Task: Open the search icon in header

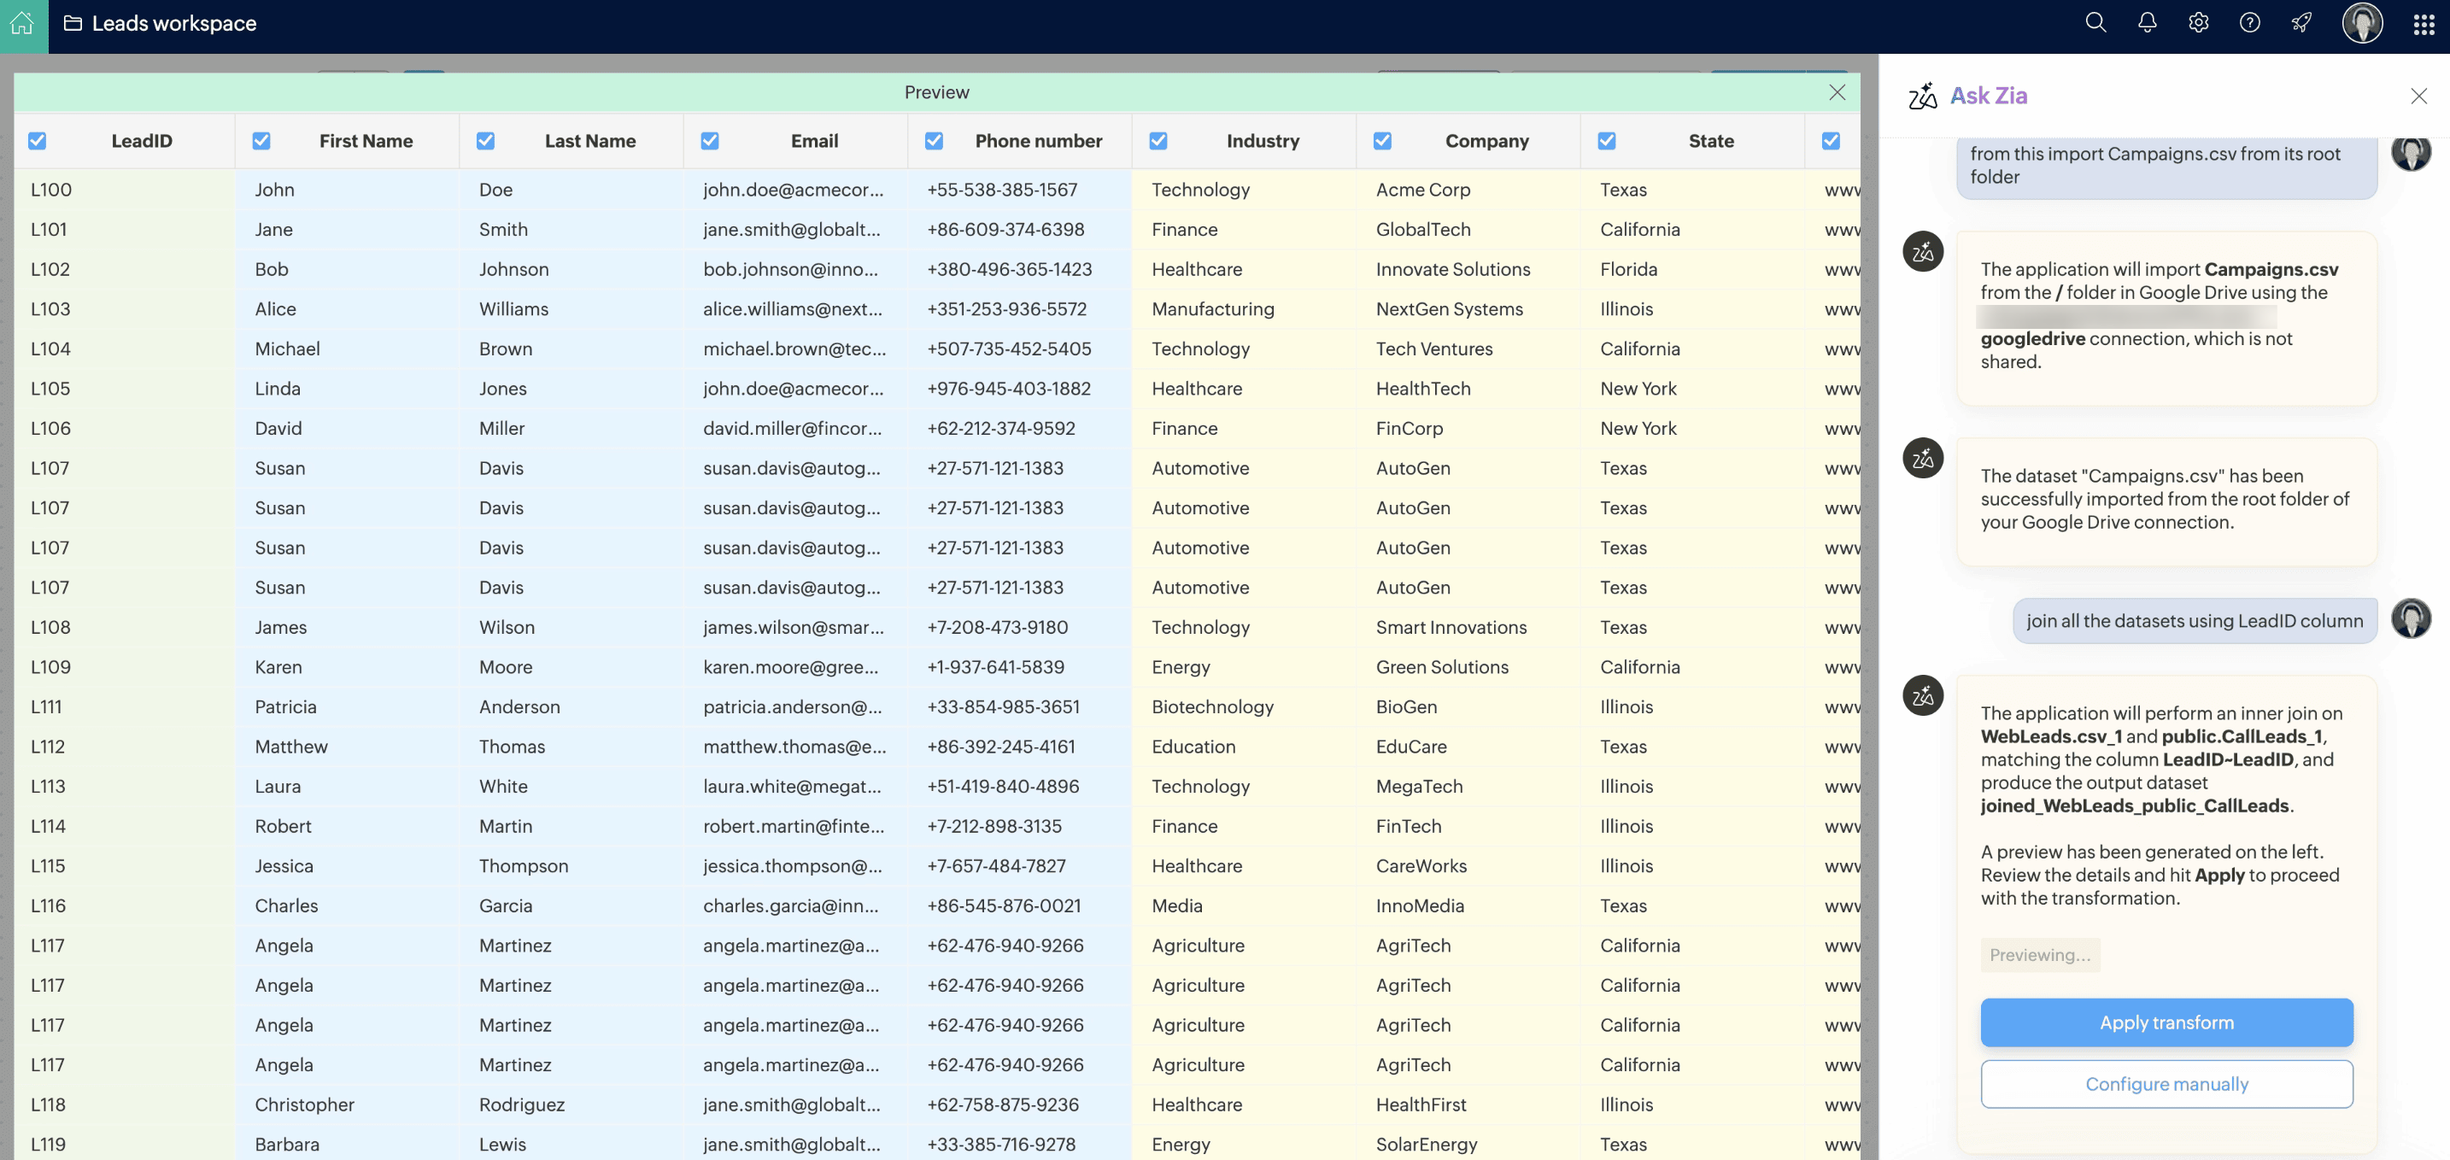Action: click(2095, 23)
